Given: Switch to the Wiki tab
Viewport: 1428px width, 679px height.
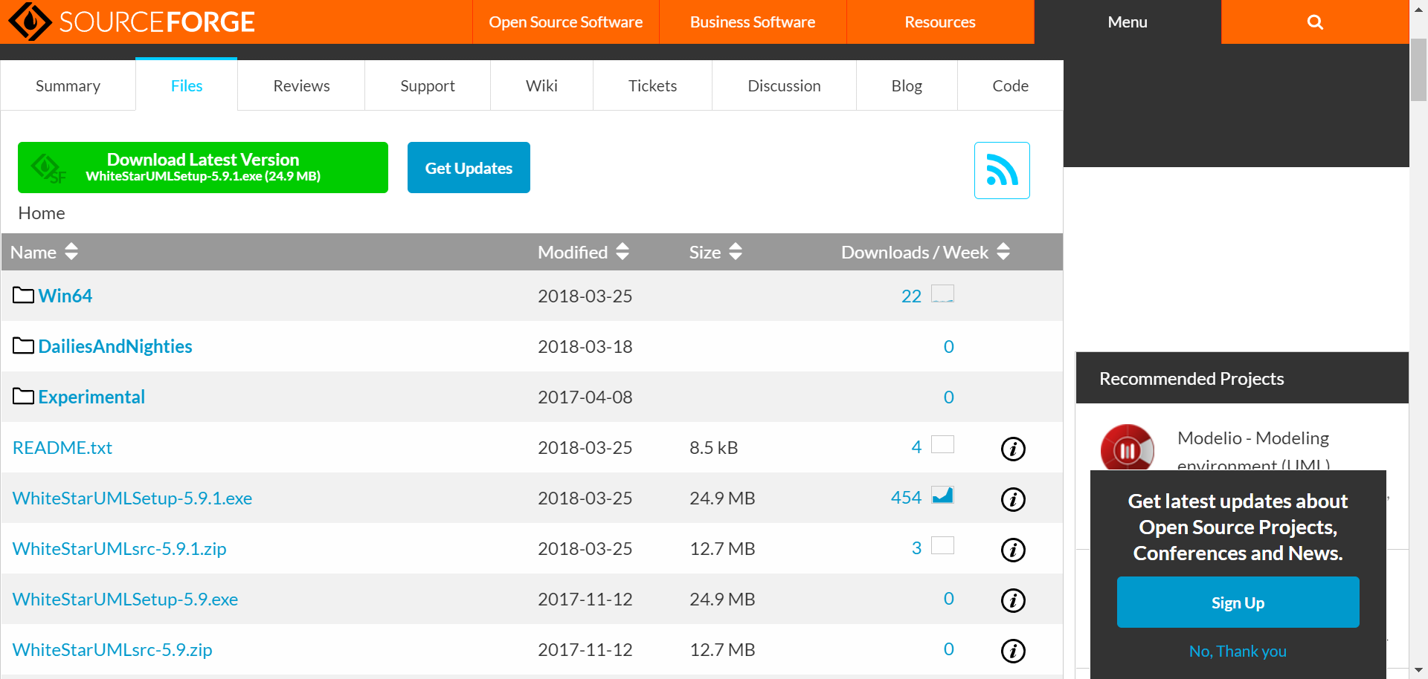Looking at the screenshot, I should (541, 85).
